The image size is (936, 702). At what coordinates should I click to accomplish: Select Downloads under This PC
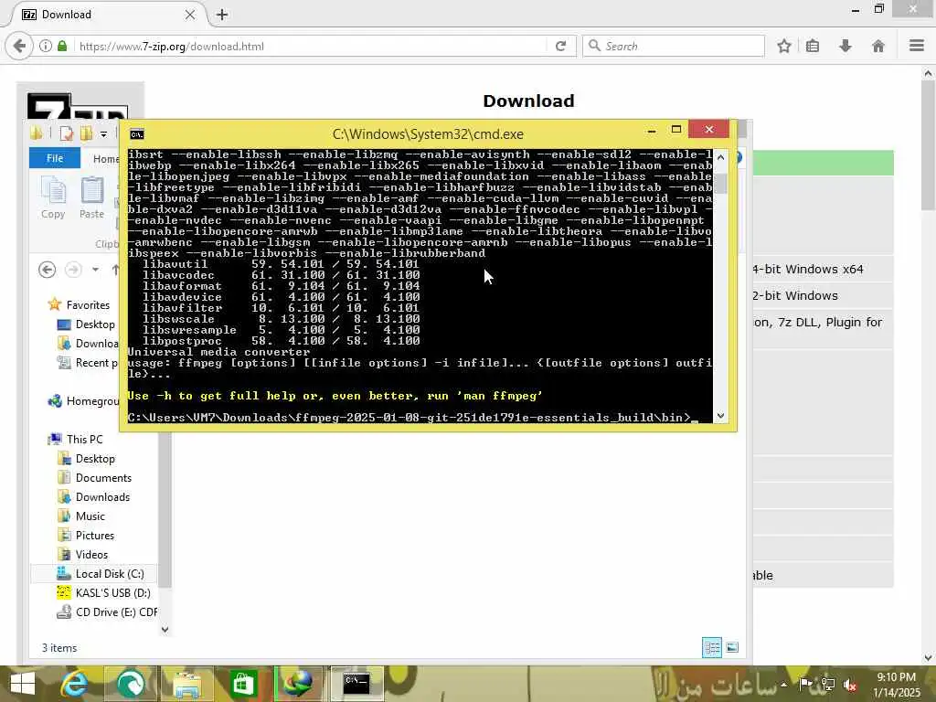tap(94, 496)
